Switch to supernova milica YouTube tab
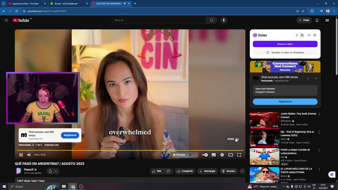Screen dimensions: 338x190 click(25, 4)
